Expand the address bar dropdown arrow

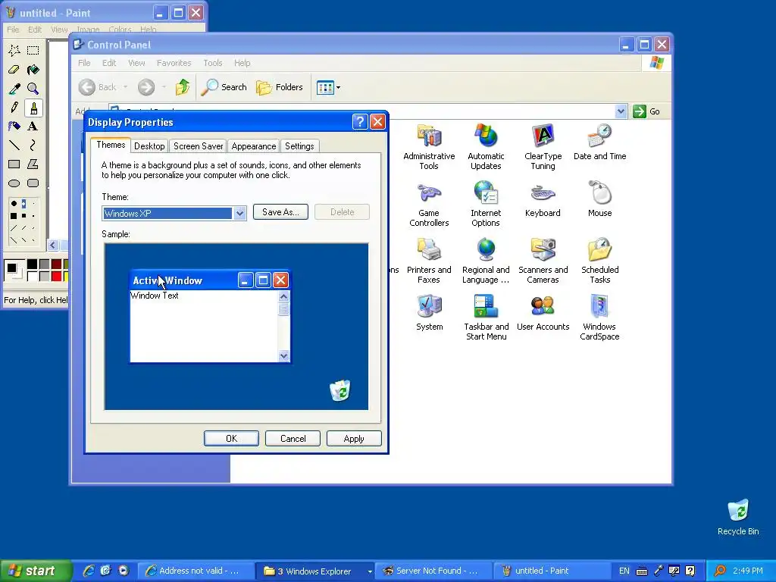(x=621, y=111)
